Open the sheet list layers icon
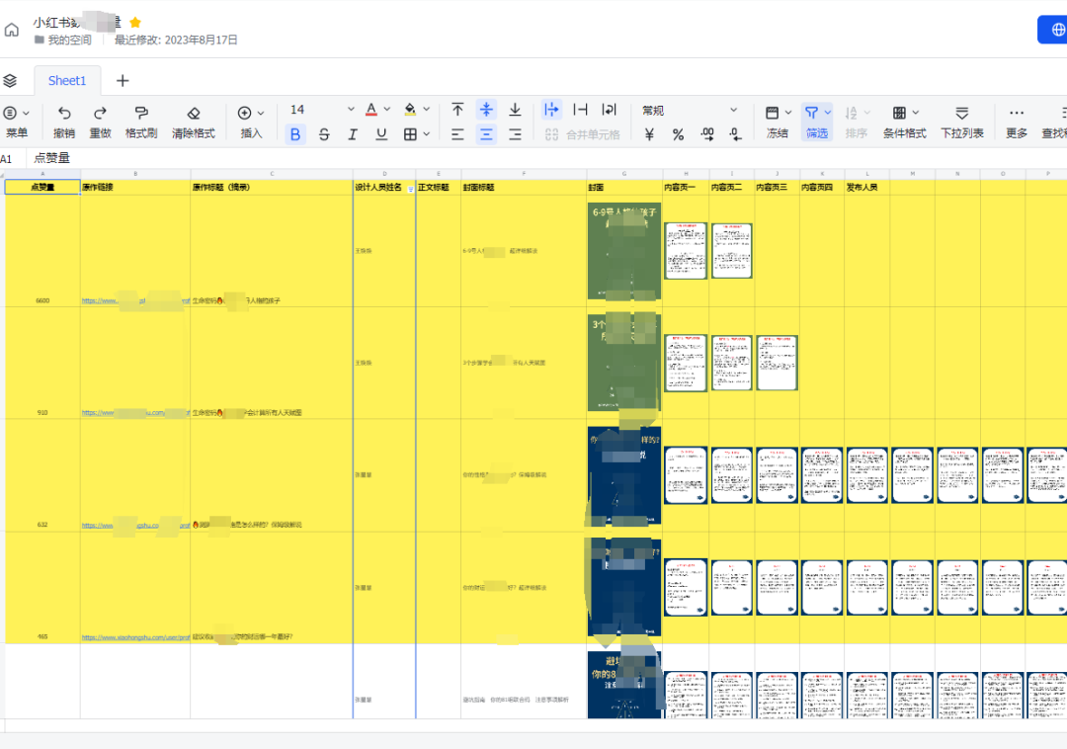Viewport: 1067px width, 749px height. (x=10, y=81)
